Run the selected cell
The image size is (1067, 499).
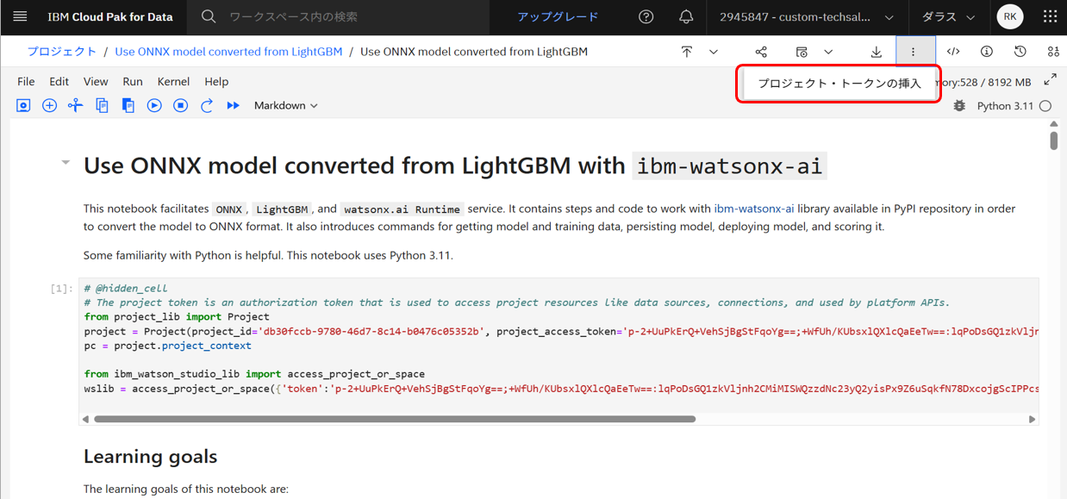coord(154,105)
